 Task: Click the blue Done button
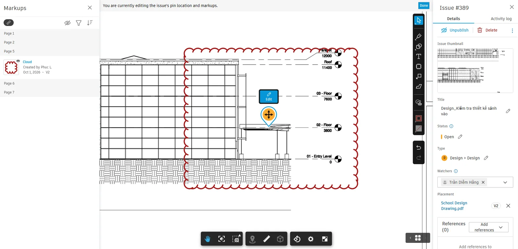[424, 6]
